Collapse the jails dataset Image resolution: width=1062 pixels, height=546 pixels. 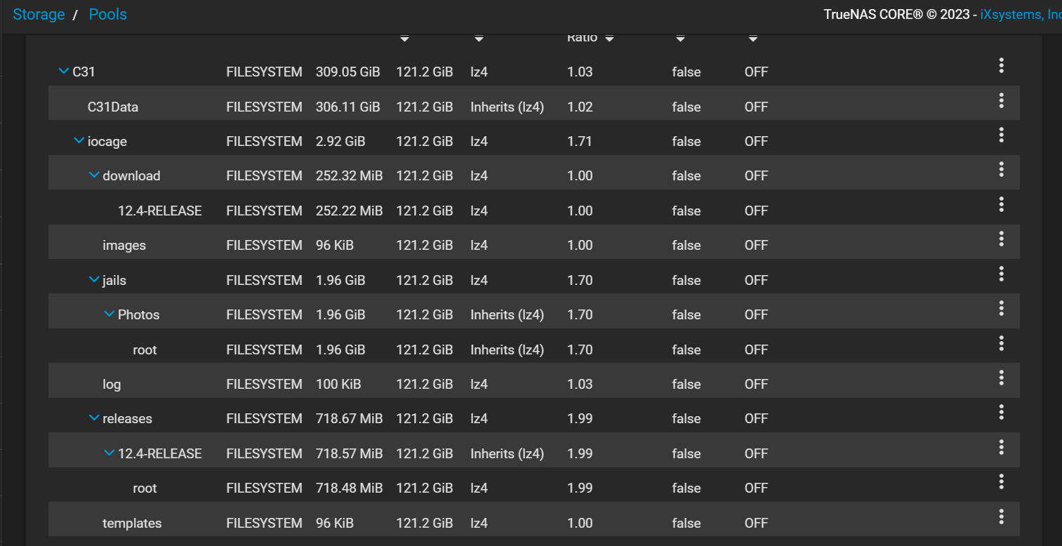(94, 280)
